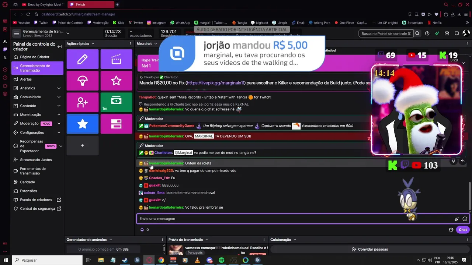Click the search magnifier in the dashboard header

(x=417, y=33)
